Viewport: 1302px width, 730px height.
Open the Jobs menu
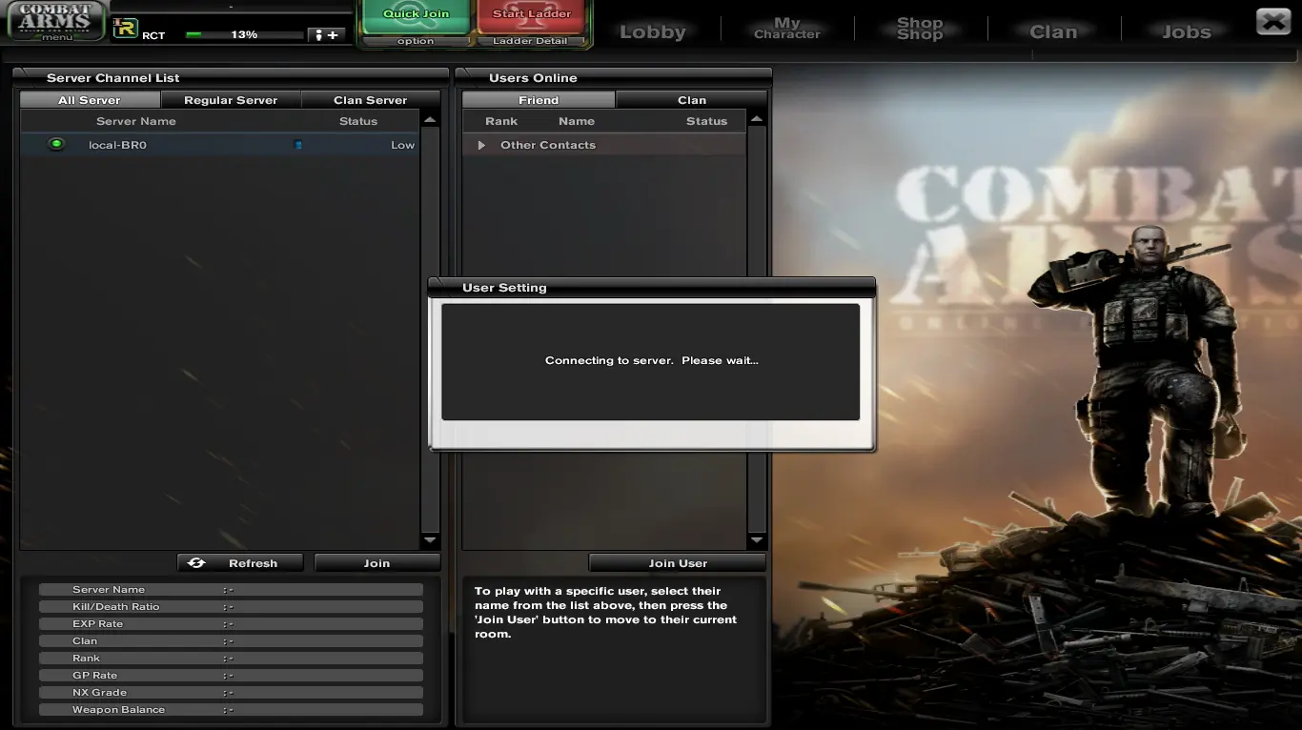(x=1187, y=31)
